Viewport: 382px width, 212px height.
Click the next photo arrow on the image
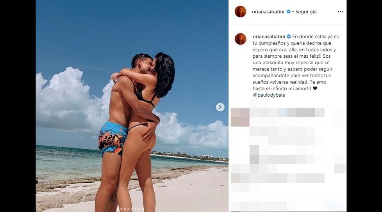220,107
